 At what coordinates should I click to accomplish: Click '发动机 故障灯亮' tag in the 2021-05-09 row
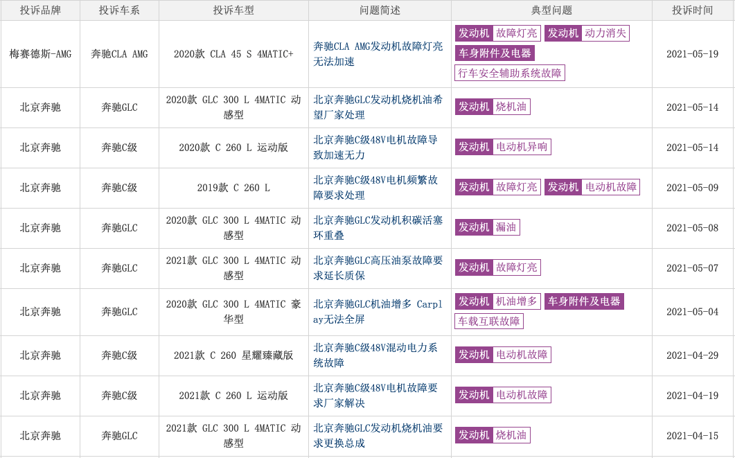497,187
